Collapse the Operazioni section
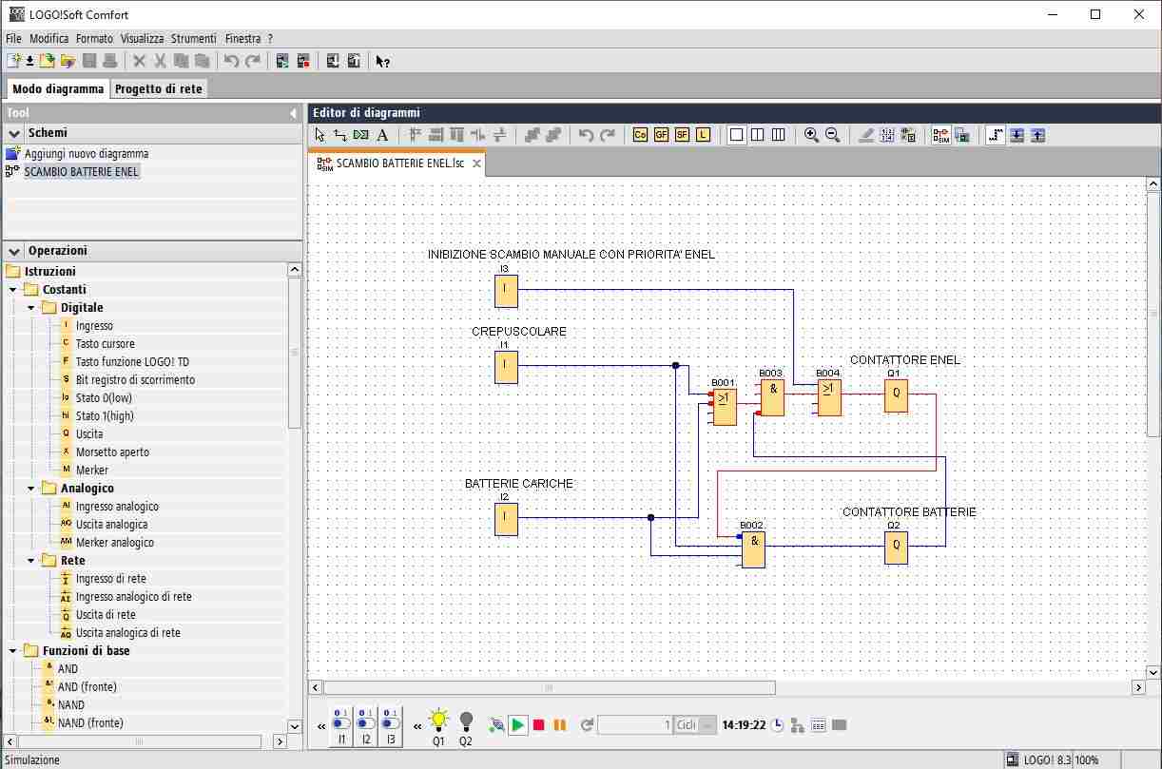1162x769 pixels. pos(14,251)
